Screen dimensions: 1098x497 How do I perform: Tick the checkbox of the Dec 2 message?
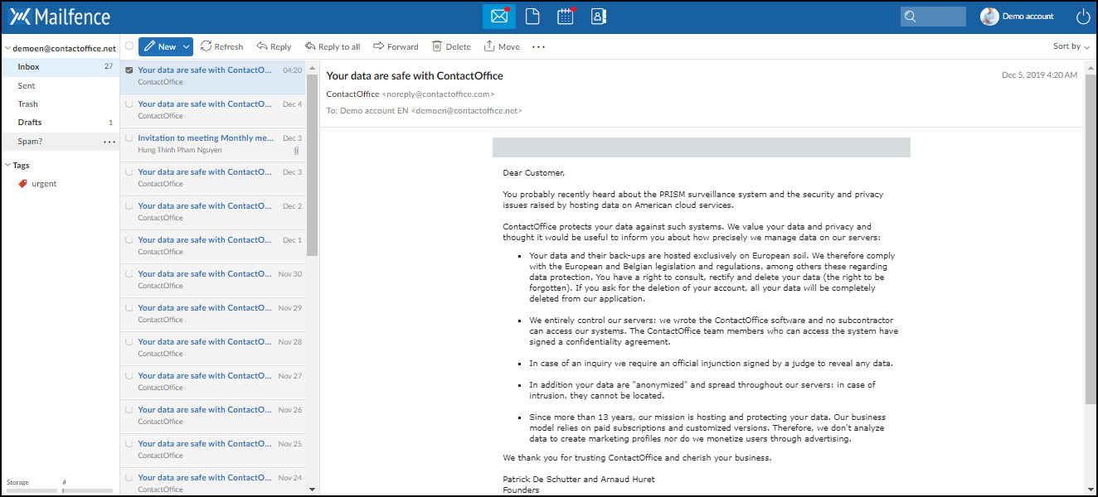click(129, 206)
